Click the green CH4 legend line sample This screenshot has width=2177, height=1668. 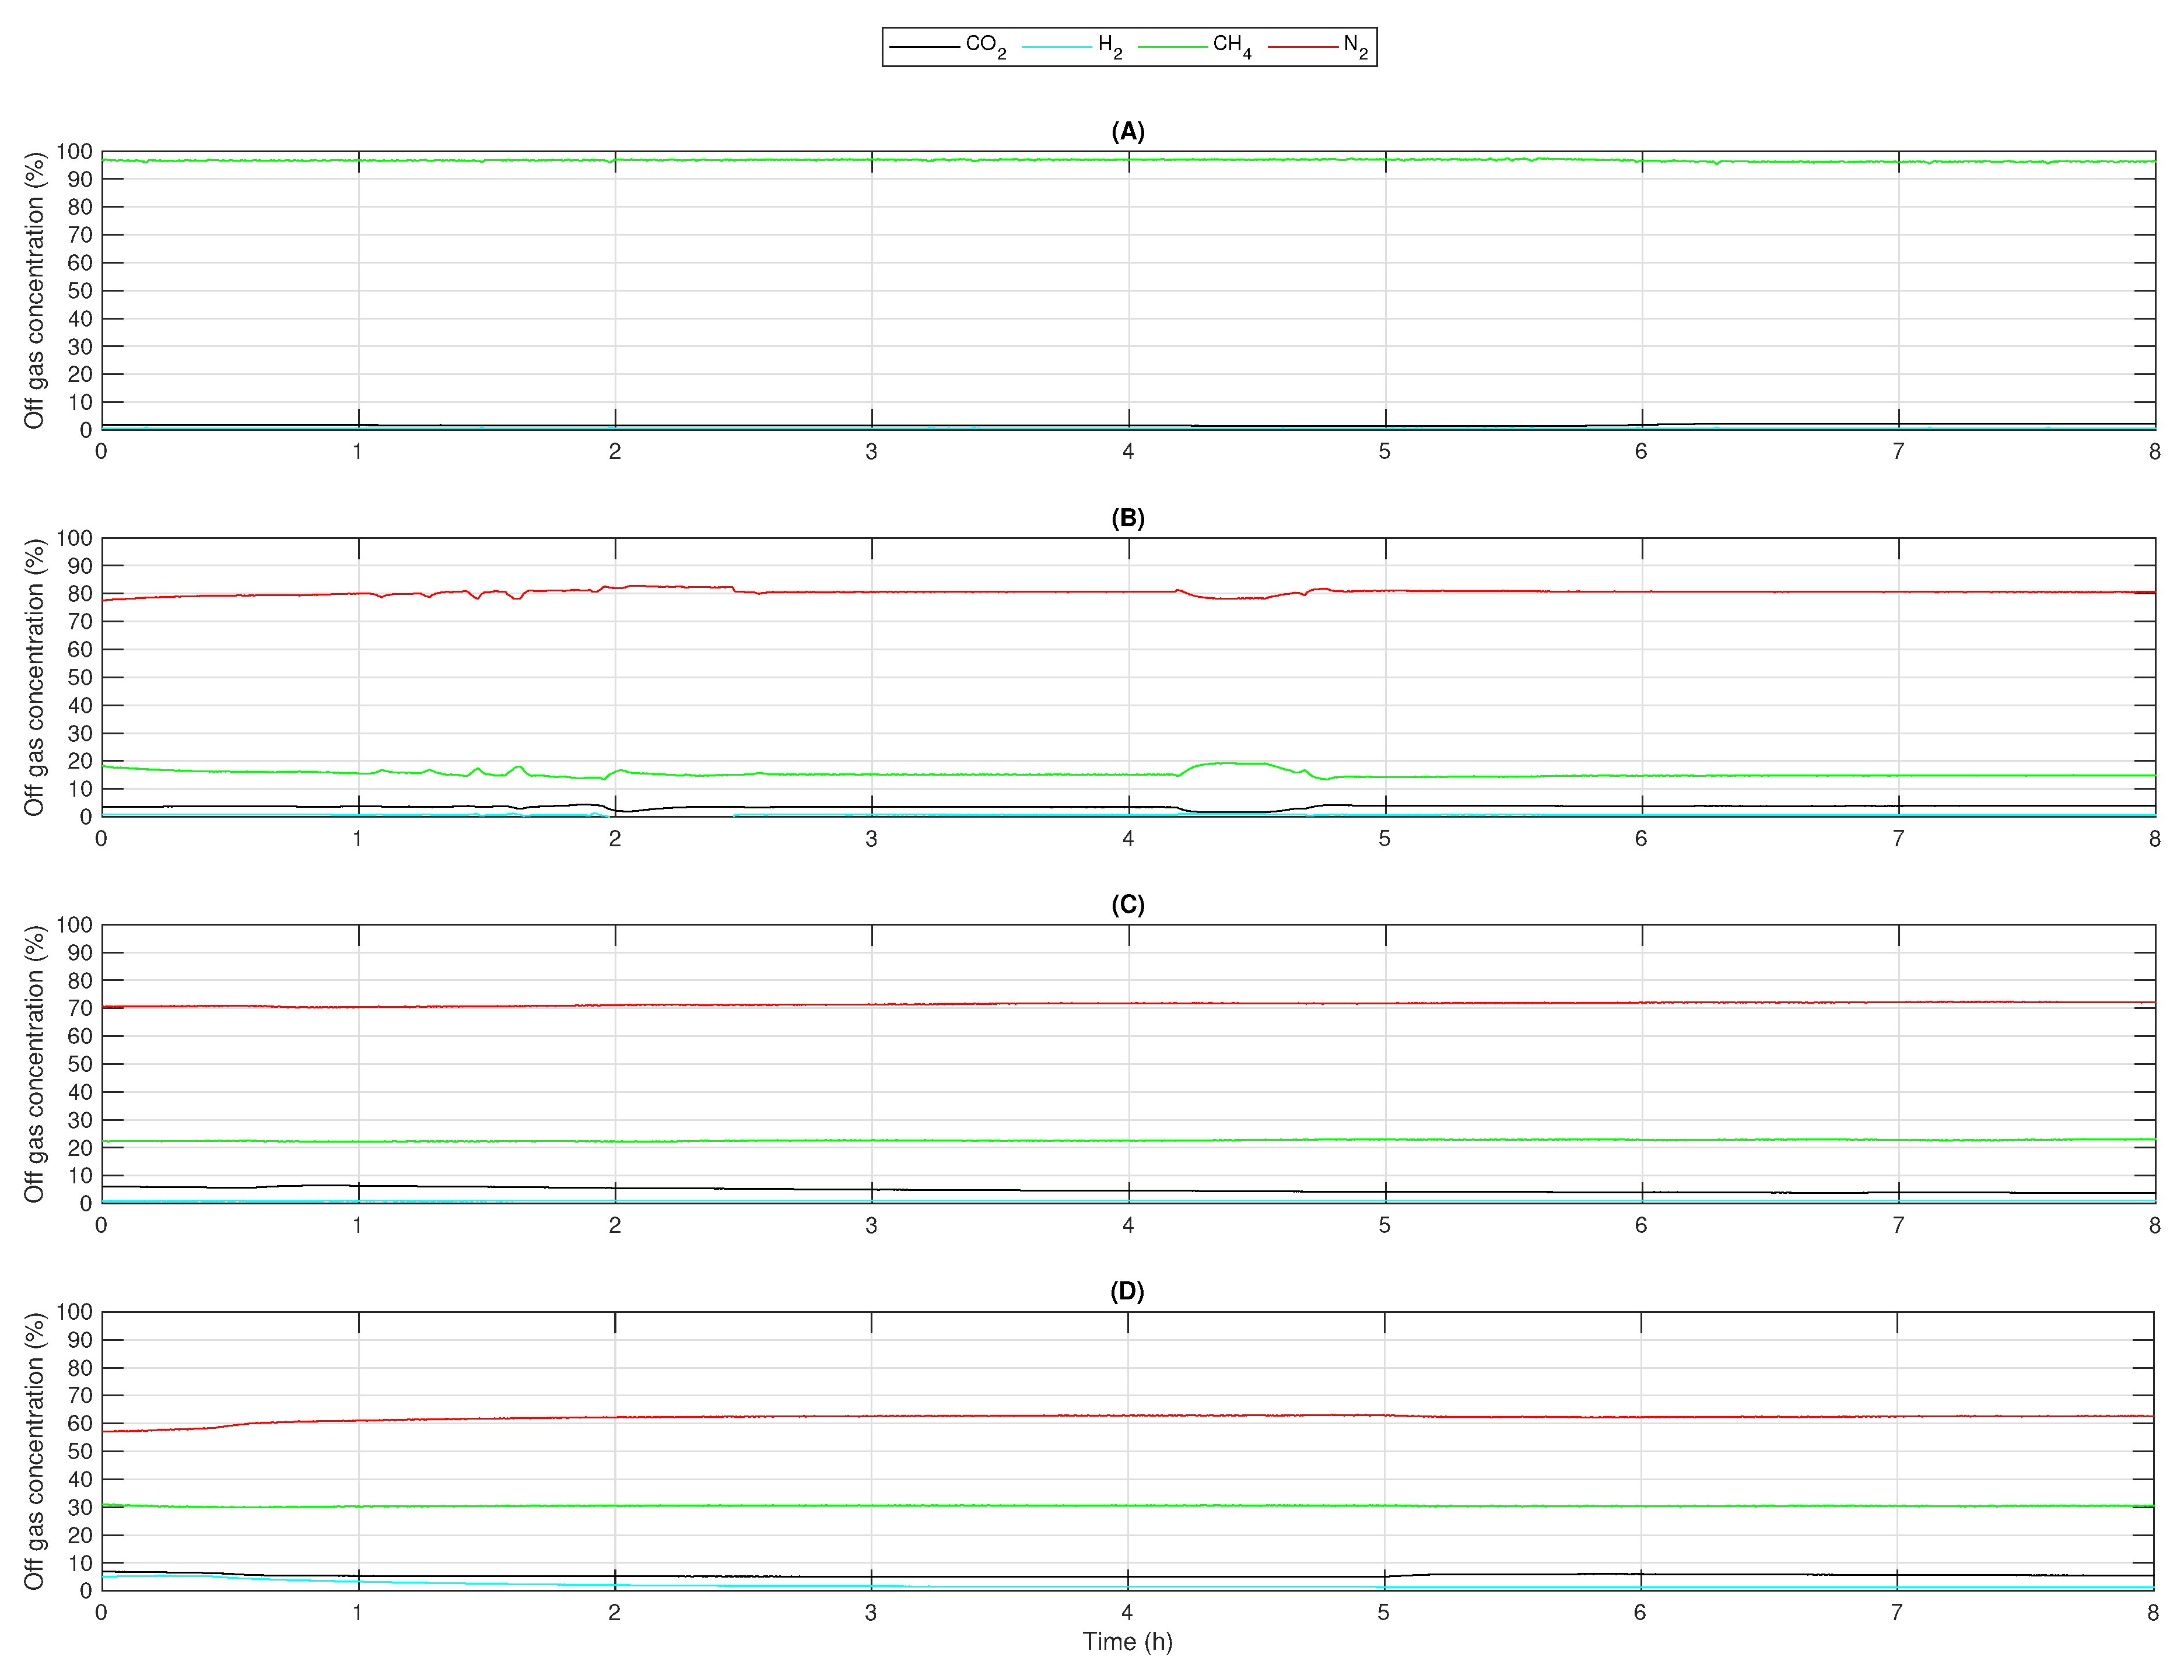[x=1172, y=47]
